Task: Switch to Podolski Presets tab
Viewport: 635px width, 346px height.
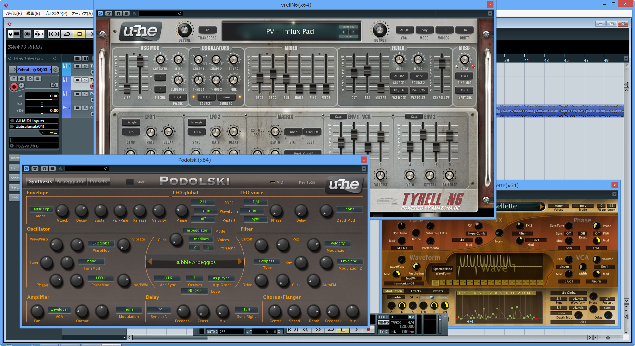Action: [x=98, y=181]
